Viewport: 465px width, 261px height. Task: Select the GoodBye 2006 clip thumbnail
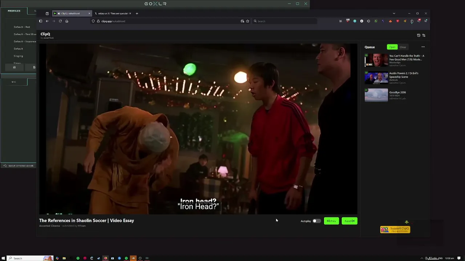[x=376, y=95]
